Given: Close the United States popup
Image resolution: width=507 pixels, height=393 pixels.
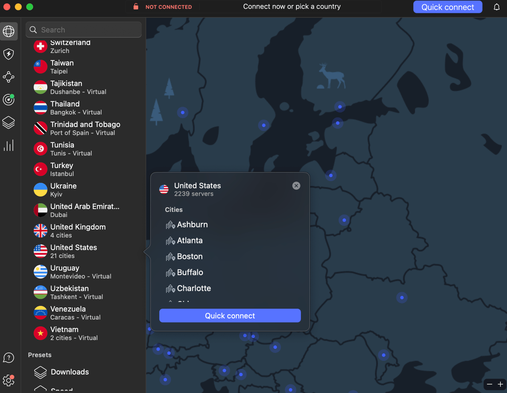Looking at the screenshot, I should pos(296,186).
